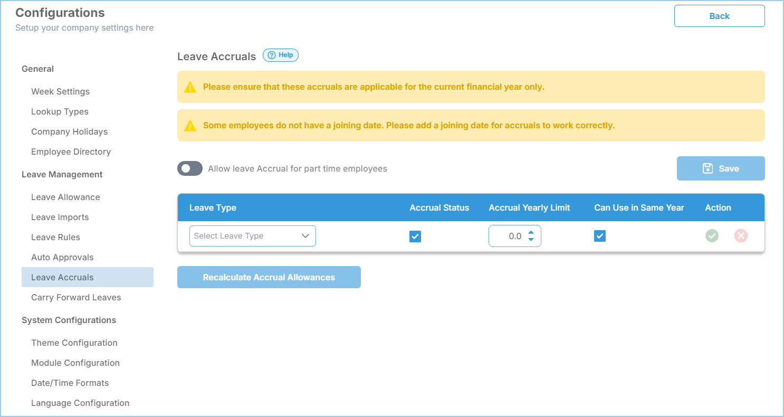This screenshot has width=784, height=417.
Task: Click the increment arrow on Accrual Yearly Limit
Action: [x=531, y=232]
